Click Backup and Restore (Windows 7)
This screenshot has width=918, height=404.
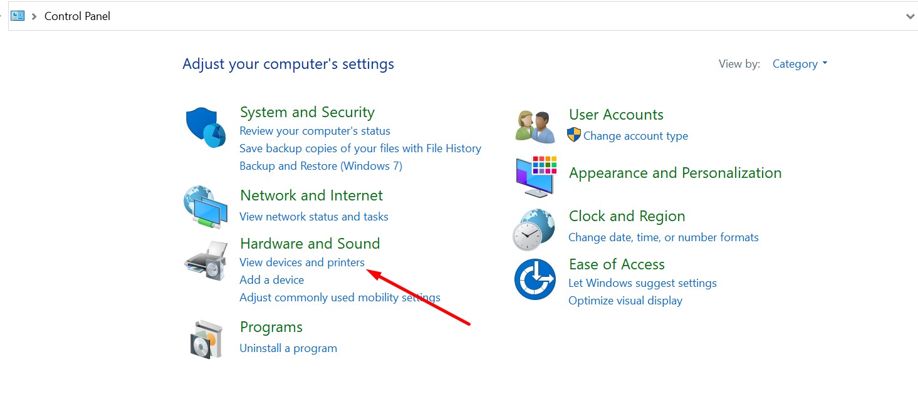pos(320,166)
